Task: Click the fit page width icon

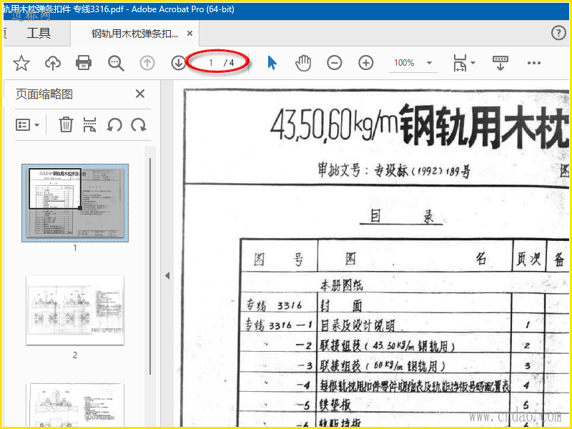Action: coord(460,63)
